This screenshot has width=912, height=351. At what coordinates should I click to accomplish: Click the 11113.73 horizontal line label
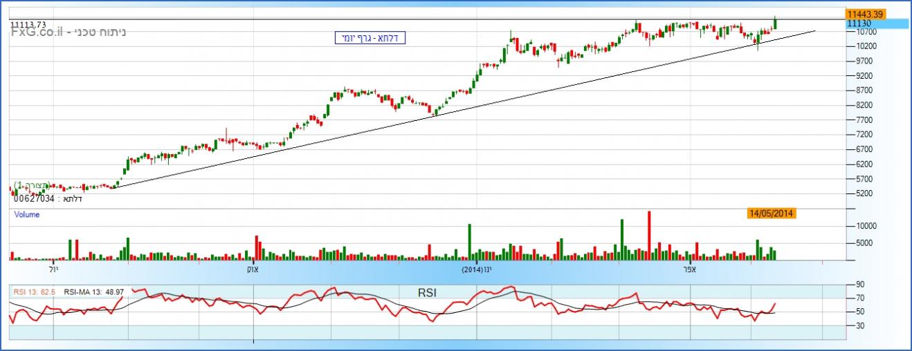pyautogui.click(x=28, y=23)
